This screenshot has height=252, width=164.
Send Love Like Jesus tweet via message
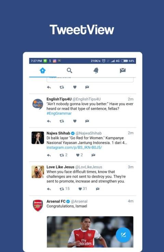click(98, 189)
